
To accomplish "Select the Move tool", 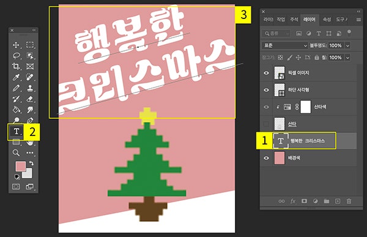I will 16,45.
